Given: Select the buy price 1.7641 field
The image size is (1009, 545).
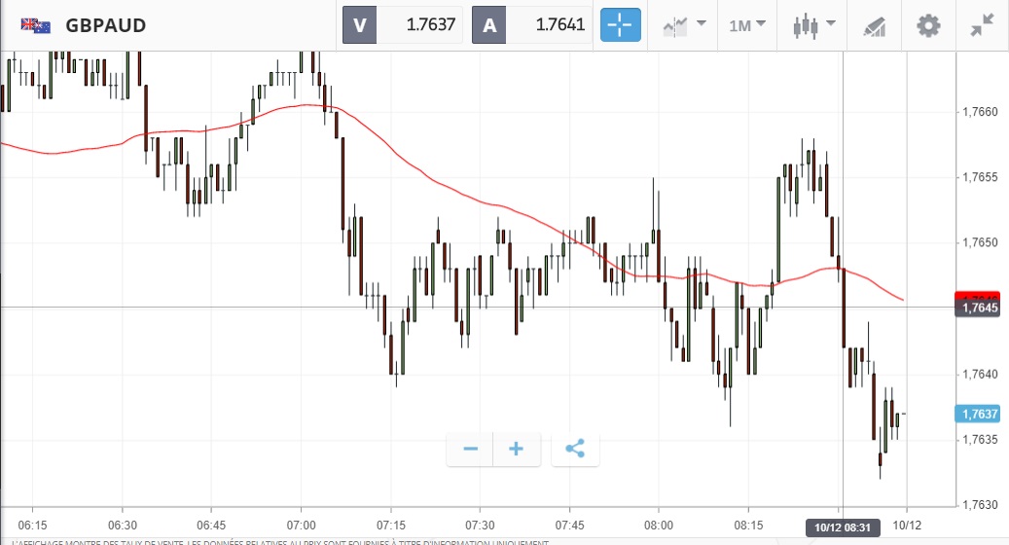Looking at the screenshot, I should coord(549,25).
